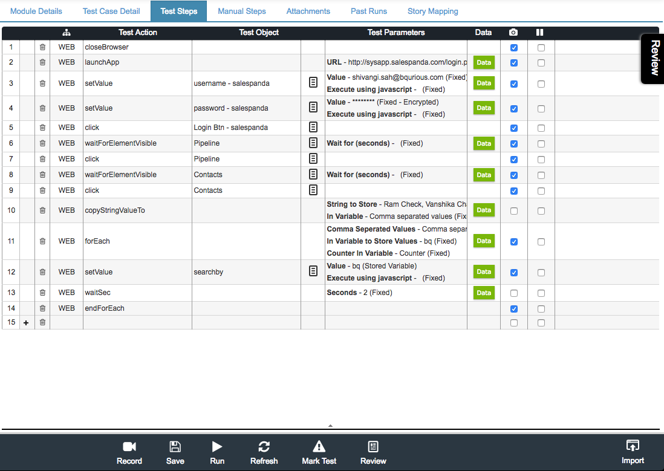Uncheck screenshot checkbox for launchApp step

tap(513, 63)
